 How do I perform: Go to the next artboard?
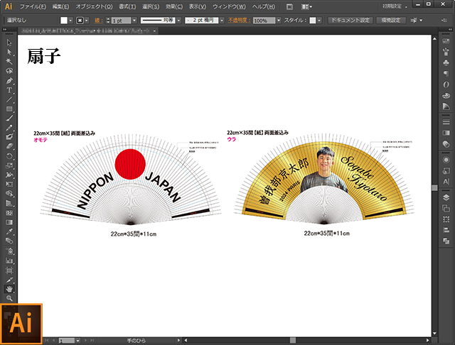point(85,340)
